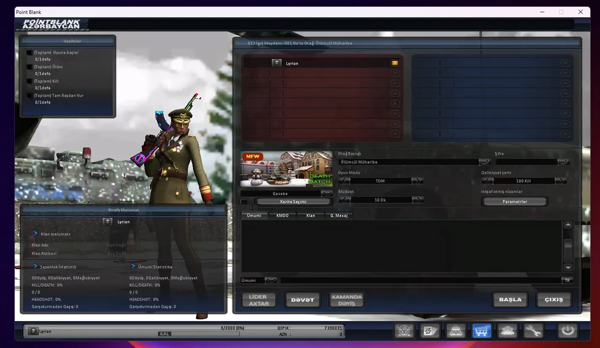Open the inventory backpack icon
The height and width of the screenshot is (348, 600).
pyautogui.click(x=456, y=331)
